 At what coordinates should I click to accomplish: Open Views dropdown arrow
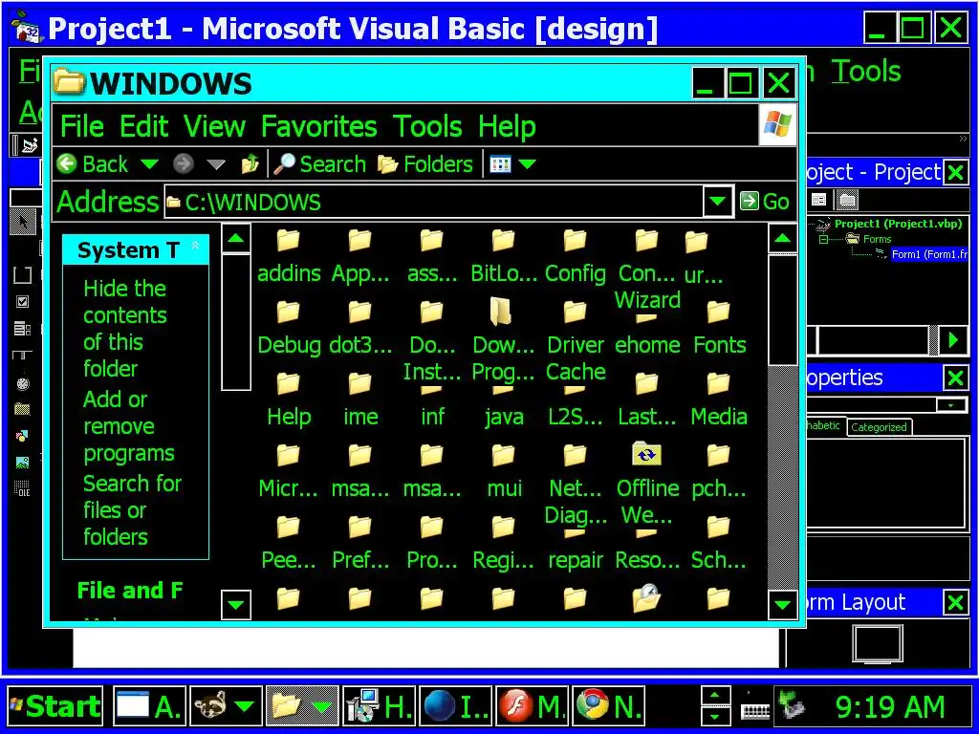coord(527,164)
